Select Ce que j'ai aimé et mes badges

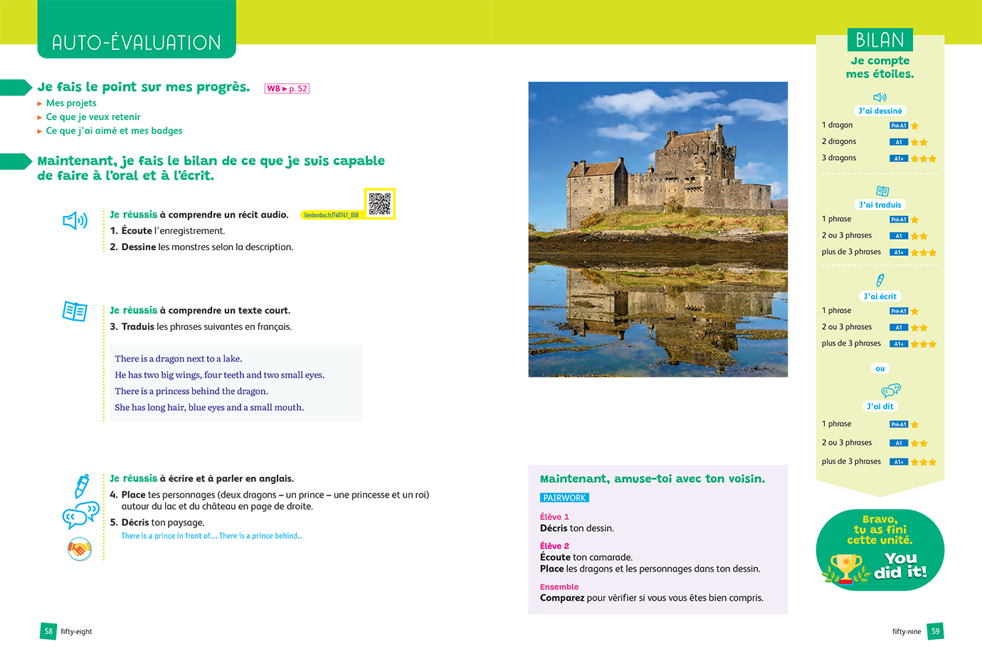pyautogui.click(x=114, y=131)
